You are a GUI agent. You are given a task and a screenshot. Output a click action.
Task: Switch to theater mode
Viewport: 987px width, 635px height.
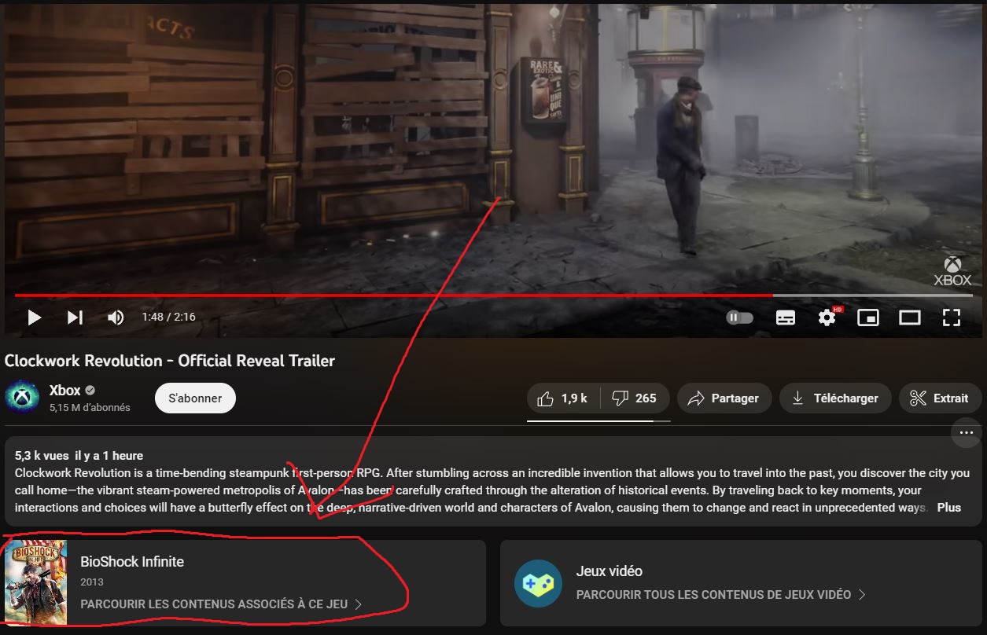[x=910, y=317]
